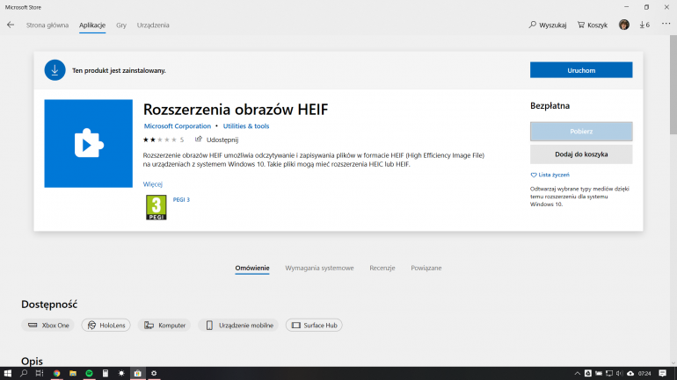677x380 pixels.
Task: Open Chrome from the taskbar
Action: pyautogui.click(x=56, y=373)
